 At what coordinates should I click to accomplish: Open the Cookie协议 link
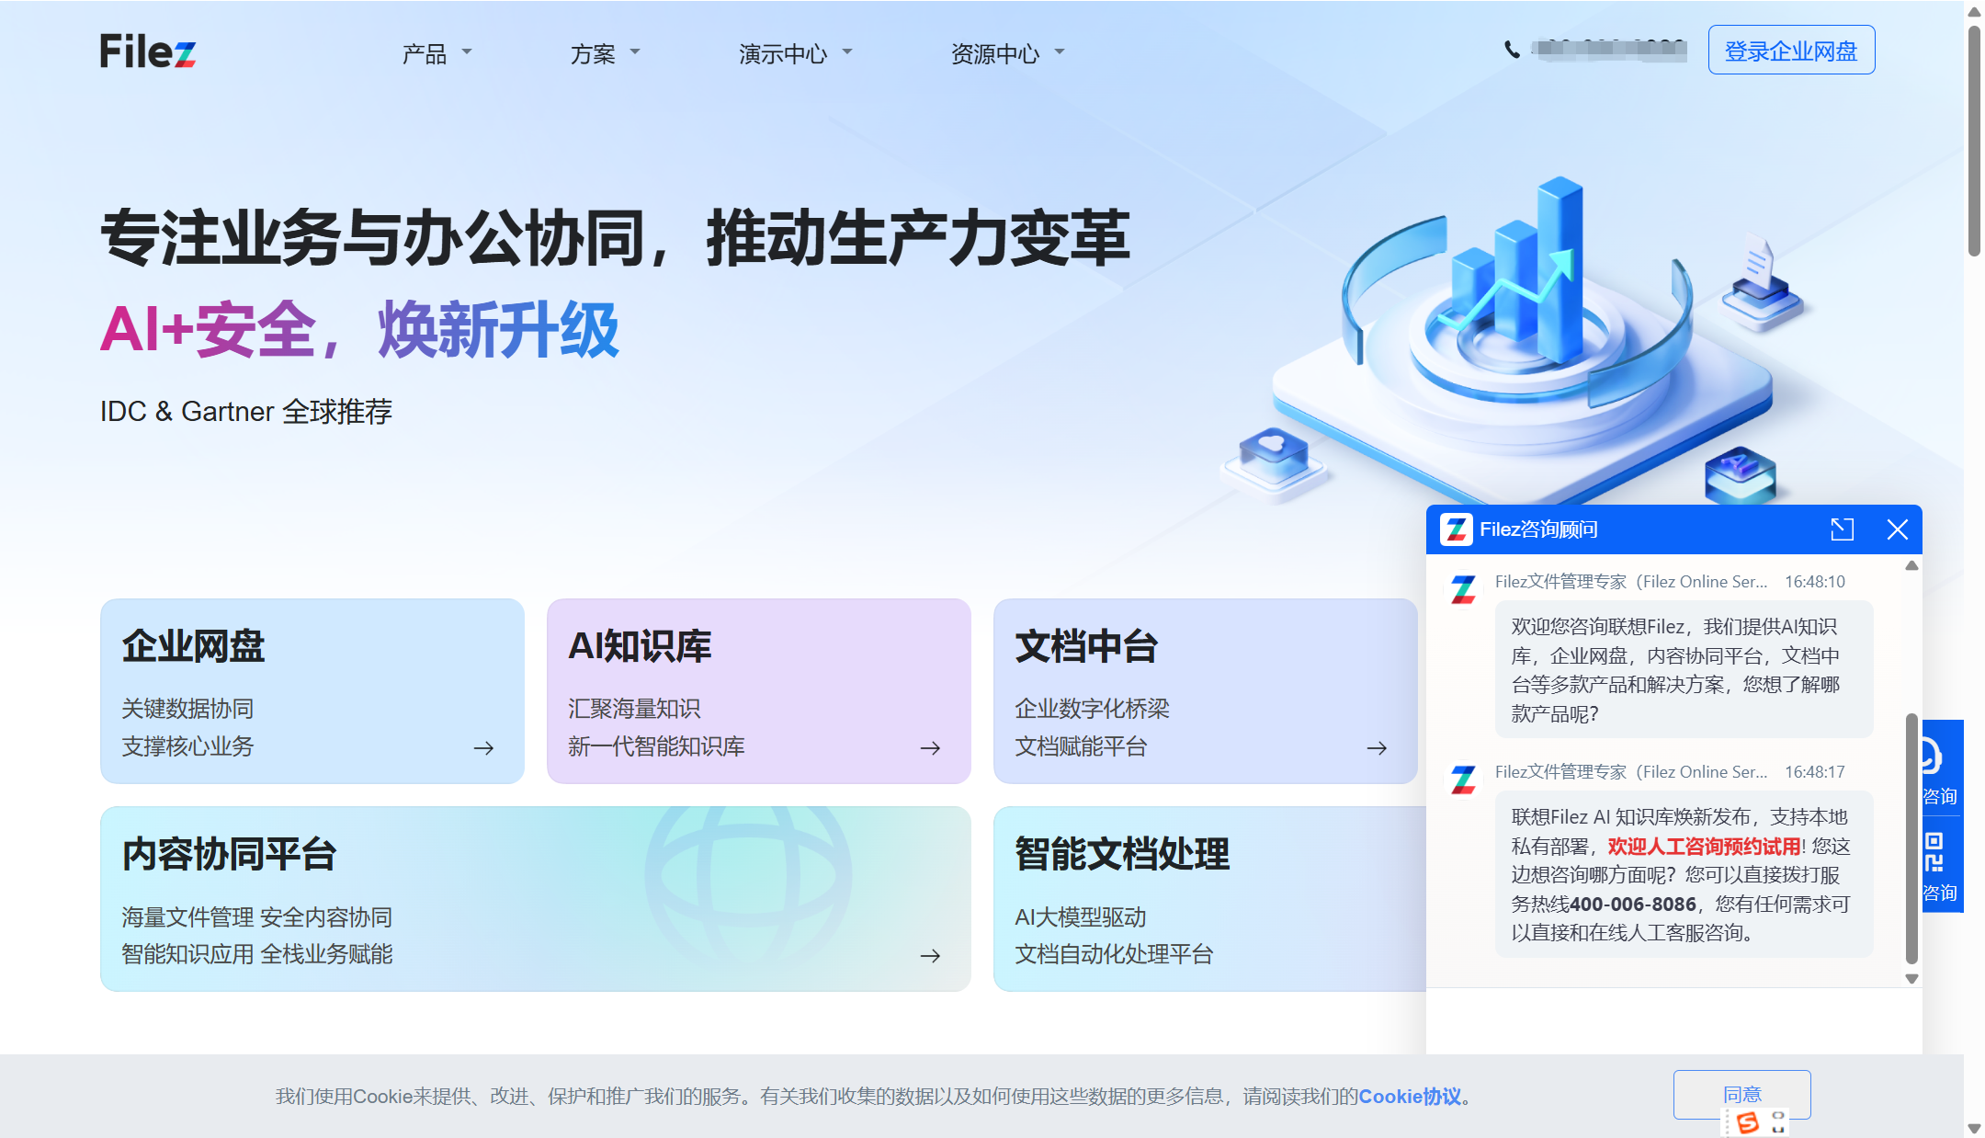click(x=1409, y=1096)
